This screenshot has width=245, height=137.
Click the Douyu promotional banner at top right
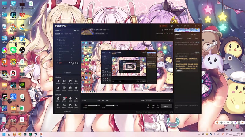tap(187, 30)
